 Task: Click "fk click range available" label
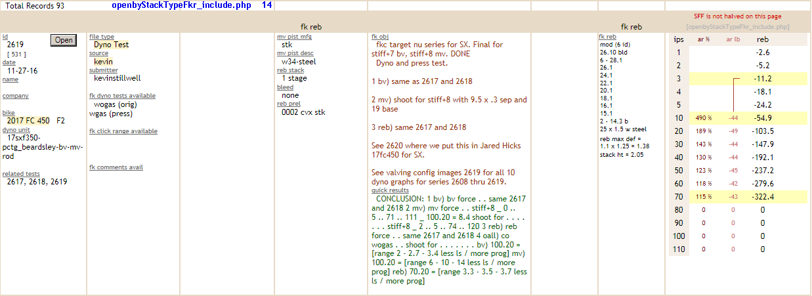click(123, 131)
